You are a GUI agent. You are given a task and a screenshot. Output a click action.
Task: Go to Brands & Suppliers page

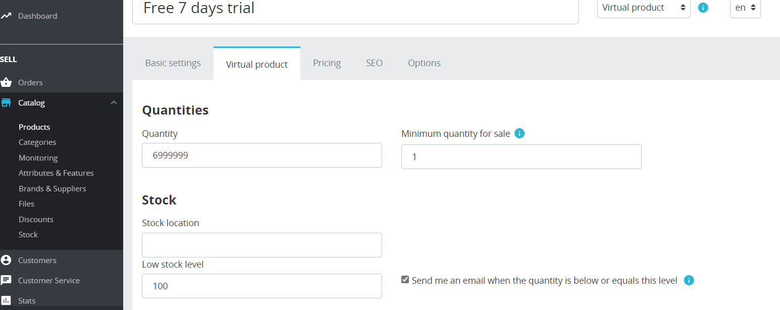point(52,188)
